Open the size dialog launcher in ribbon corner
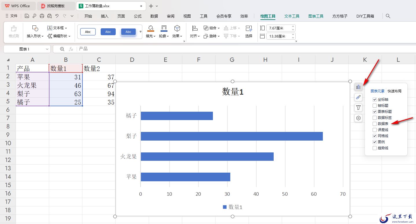 [x=296, y=41]
